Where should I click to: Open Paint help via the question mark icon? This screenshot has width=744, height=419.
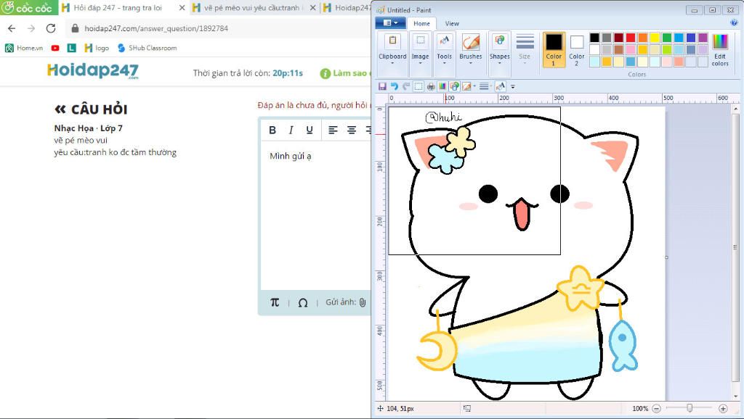click(735, 22)
